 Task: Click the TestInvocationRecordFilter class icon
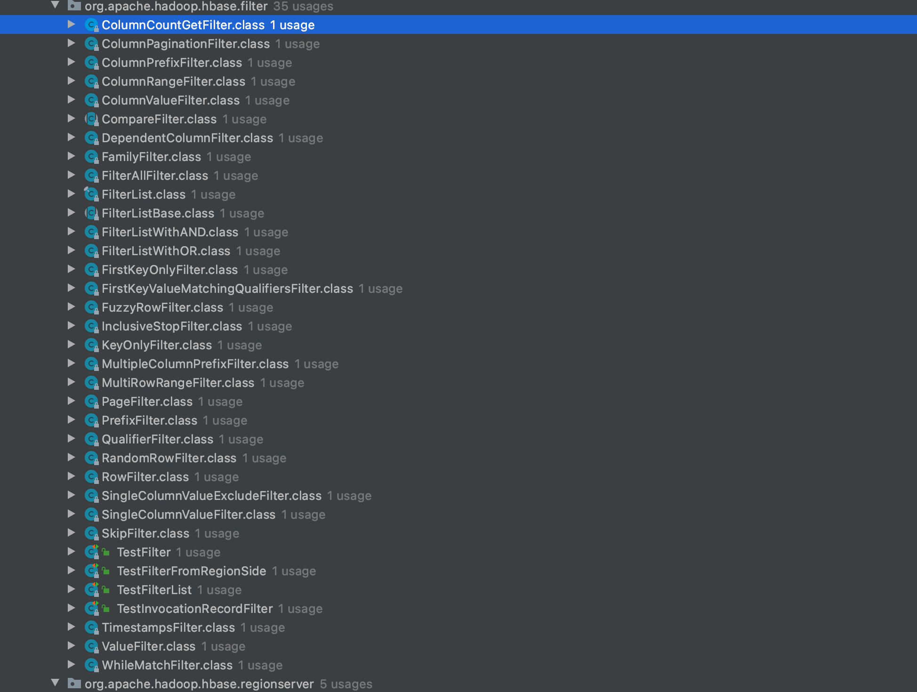click(x=91, y=609)
